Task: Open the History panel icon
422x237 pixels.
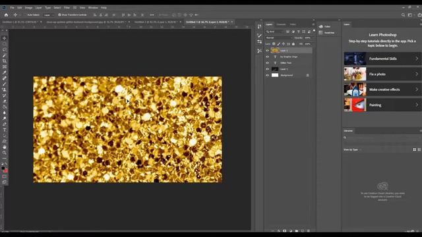Action: pyautogui.click(x=259, y=26)
